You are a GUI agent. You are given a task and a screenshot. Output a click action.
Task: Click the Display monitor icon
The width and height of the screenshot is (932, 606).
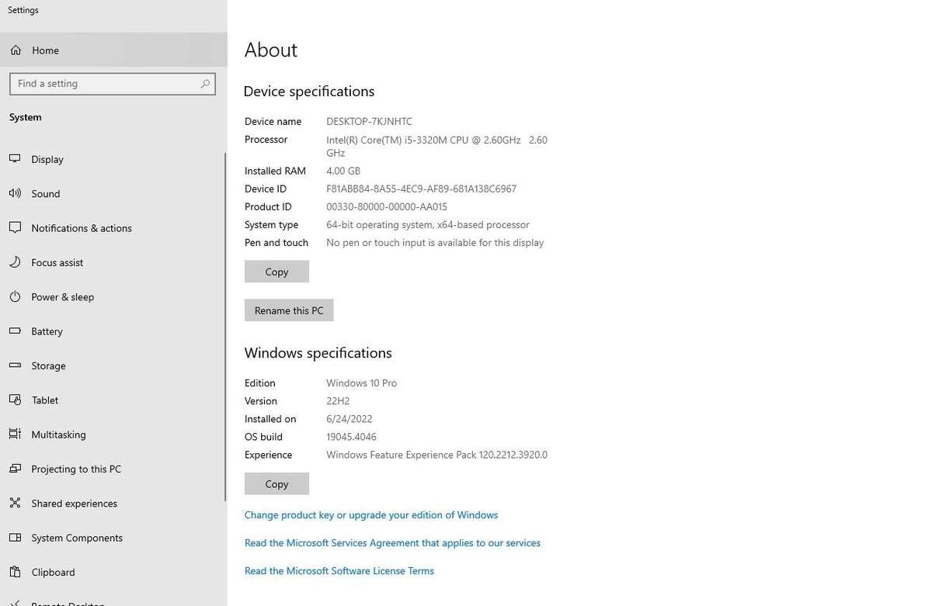(15, 159)
